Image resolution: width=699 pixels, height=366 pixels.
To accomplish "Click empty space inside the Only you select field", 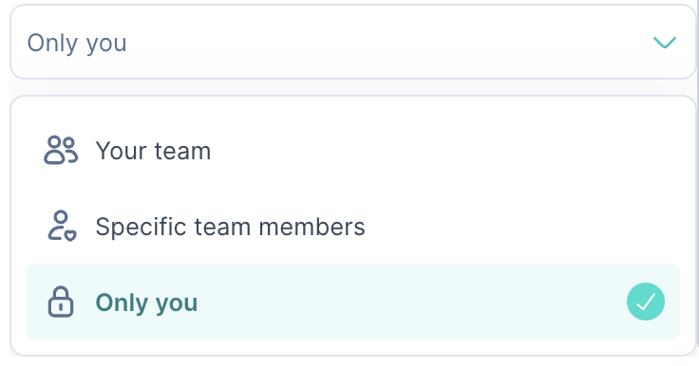I will (x=387, y=43).
